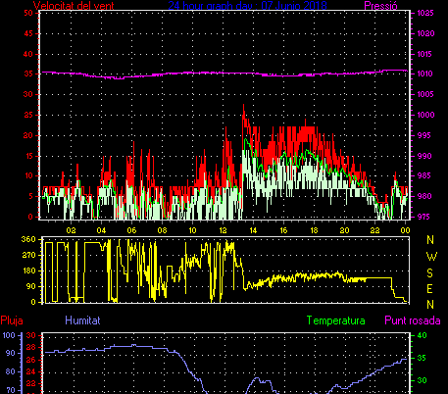Click the 1010 pressure scale value
Screen dimensions: 448x394
(425, 74)
